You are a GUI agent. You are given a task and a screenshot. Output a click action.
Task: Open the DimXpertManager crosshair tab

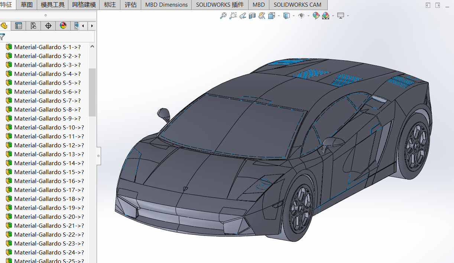tap(48, 26)
